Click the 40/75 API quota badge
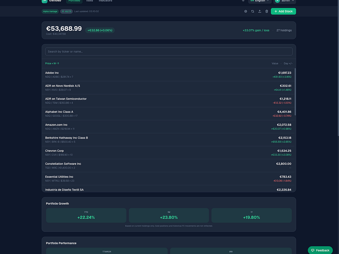Screen dimensions: 339x254 (x=66, y=11)
